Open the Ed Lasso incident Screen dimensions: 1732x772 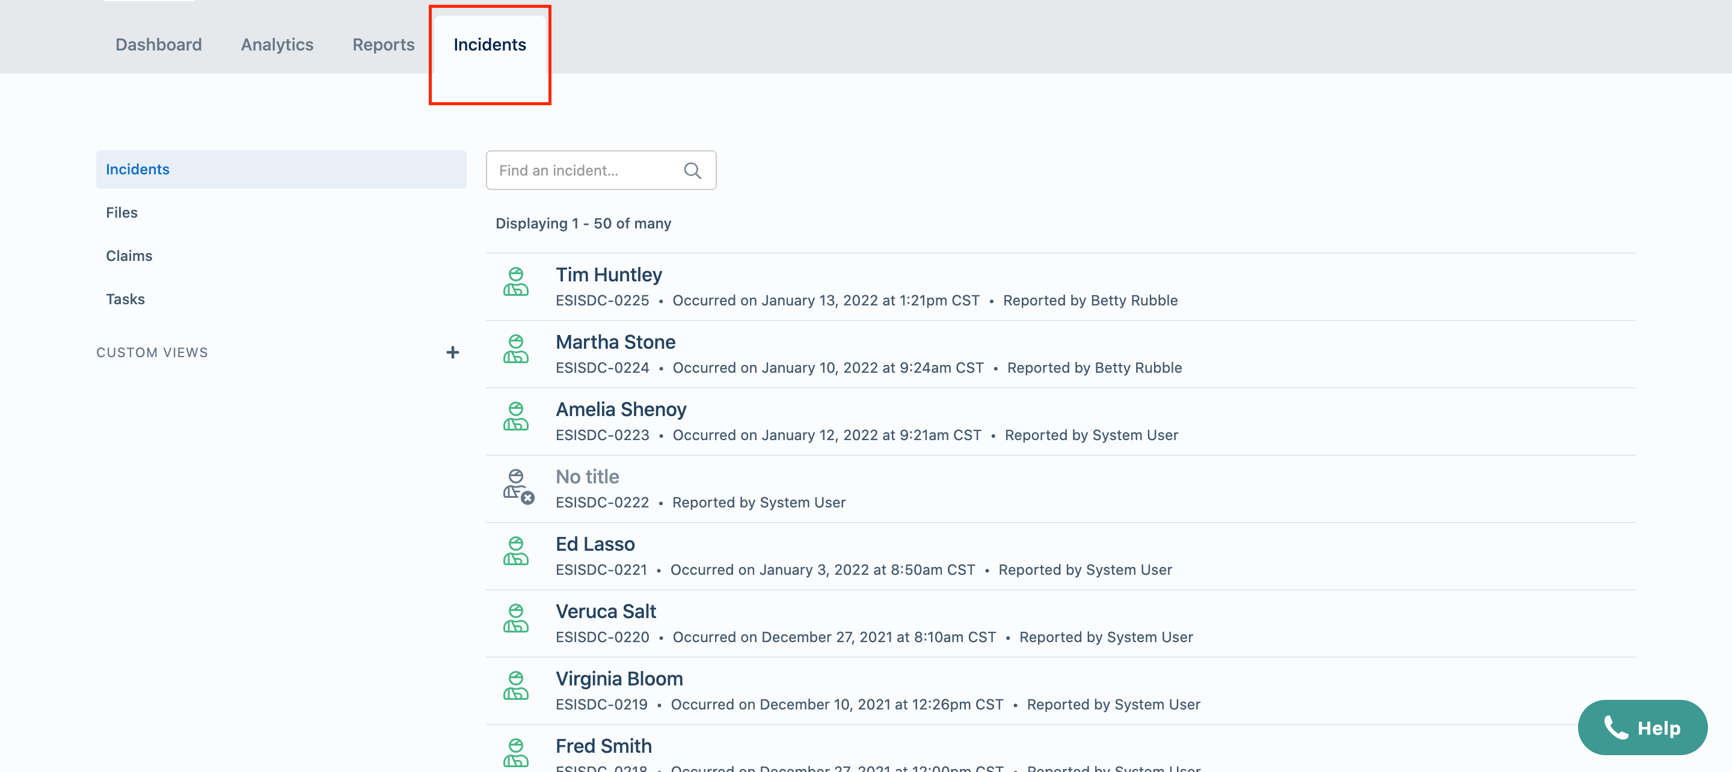click(x=595, y=544)
